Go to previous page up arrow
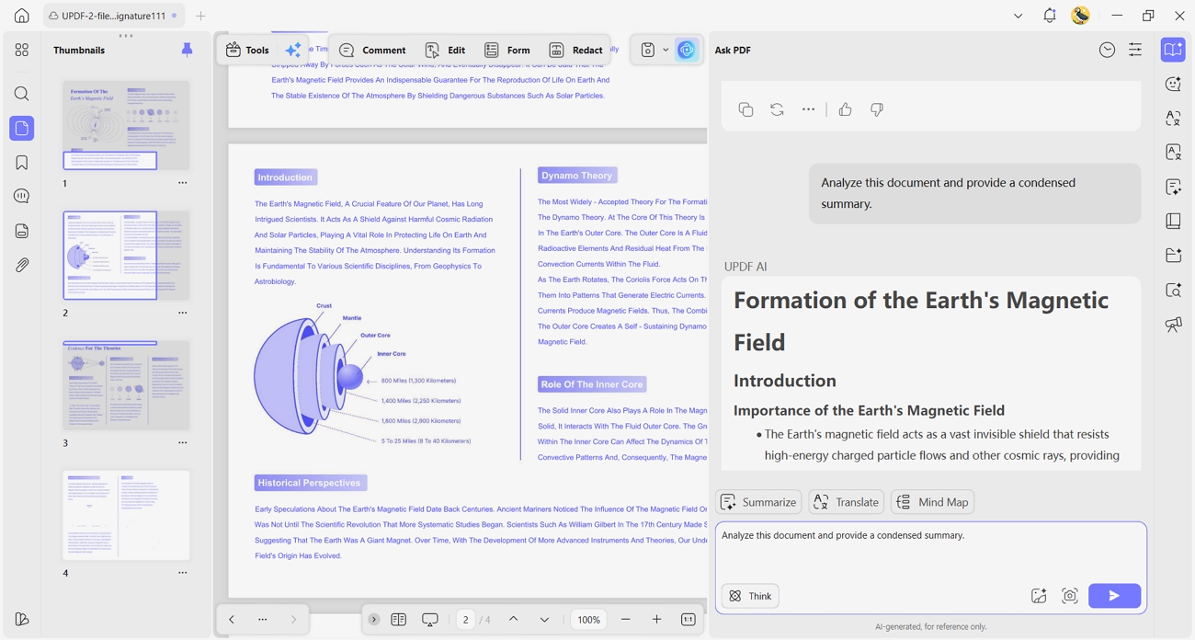Image resolution: width=1195 pixels, height=640 pixels. pos(514,620)
